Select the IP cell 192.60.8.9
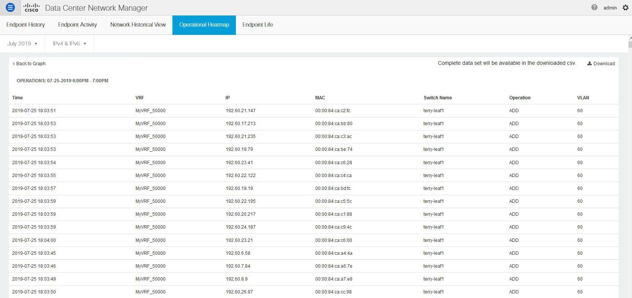This screenshot has height=298, width=632. tap(237, 279)
